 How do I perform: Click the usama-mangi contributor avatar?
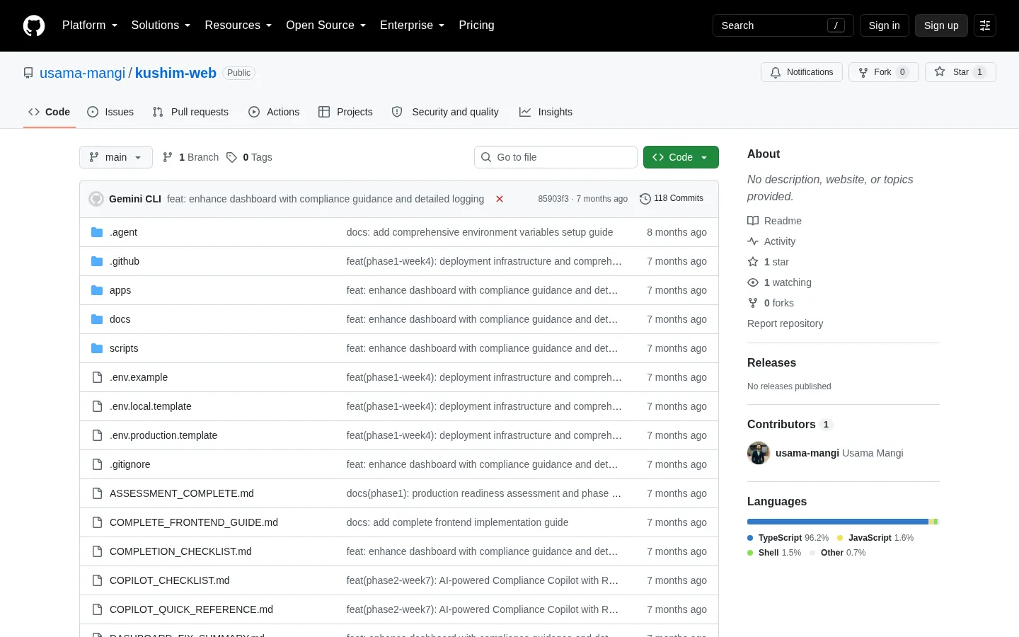(759, 453)
